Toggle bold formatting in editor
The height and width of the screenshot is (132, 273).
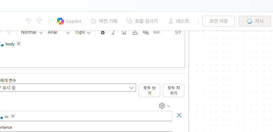tap(103, 32)
